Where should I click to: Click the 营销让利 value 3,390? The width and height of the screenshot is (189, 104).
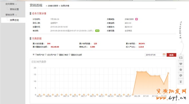click(92, 47)
